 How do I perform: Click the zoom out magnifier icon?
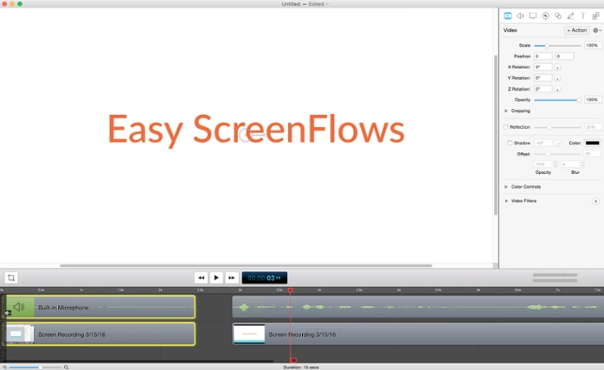pyautogui.click(x=4, y=367)
